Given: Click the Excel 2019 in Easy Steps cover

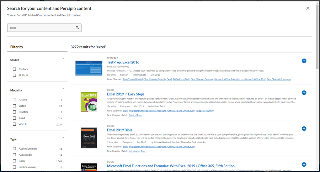Looking at the screenshot, I should coord(89,102).
